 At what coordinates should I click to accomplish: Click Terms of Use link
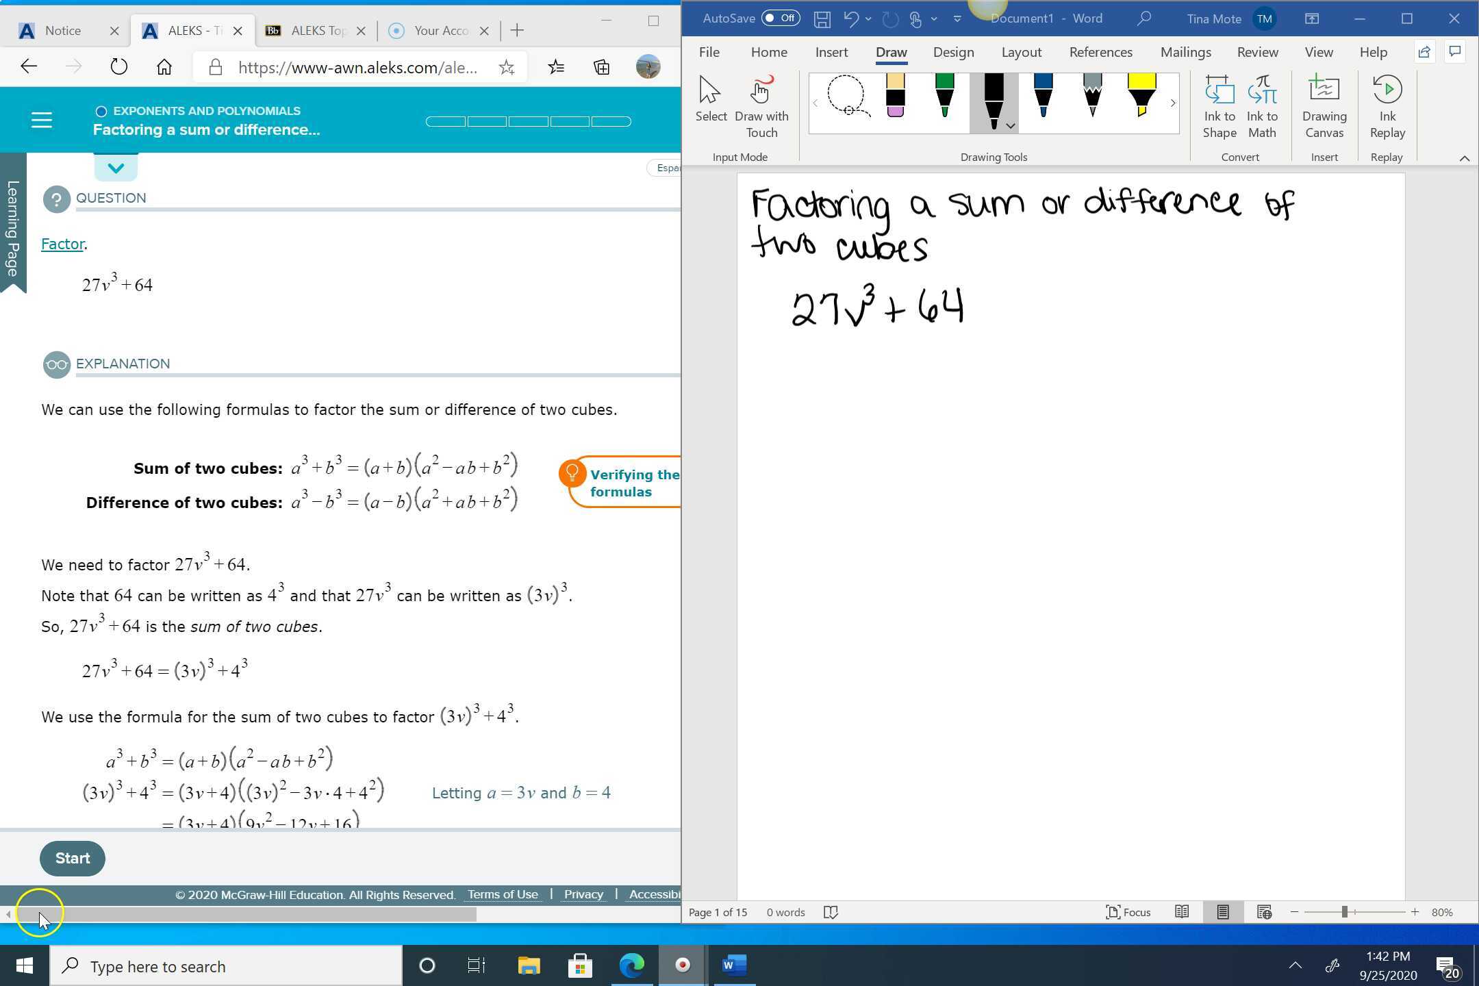[503, 894]
